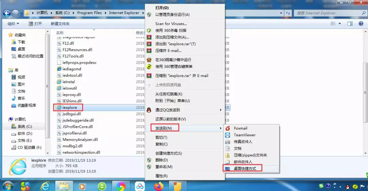Viewport: 368px width, 191px height.
Task: Choose 属性(R) in the context menu
Action: coord(161,176)
